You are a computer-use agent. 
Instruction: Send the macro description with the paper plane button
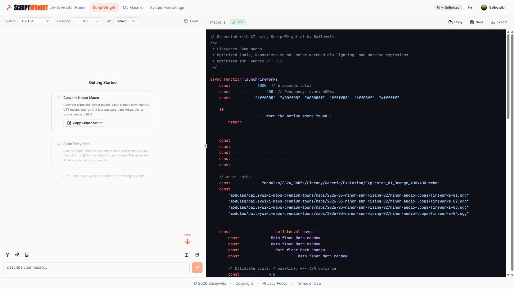pos(197,268)
